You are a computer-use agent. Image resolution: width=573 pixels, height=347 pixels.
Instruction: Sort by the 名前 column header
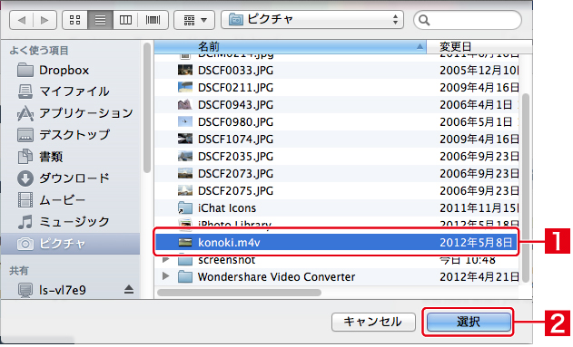(x=291, y=46)
